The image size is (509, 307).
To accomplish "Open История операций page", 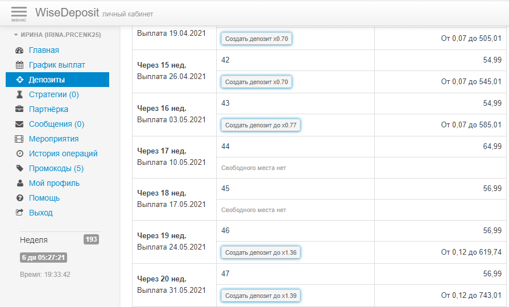I will click(x=63, y=153).
